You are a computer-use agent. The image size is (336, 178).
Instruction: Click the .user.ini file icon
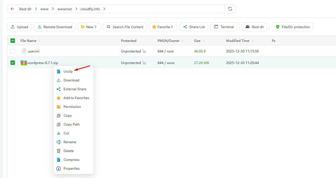(24, 51)
